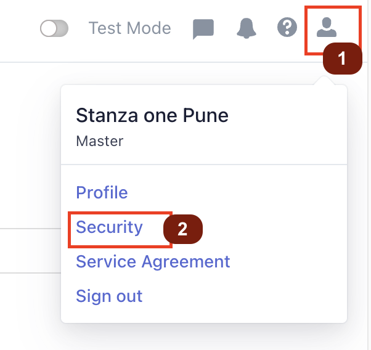Click the Test Mode label text

129,28
